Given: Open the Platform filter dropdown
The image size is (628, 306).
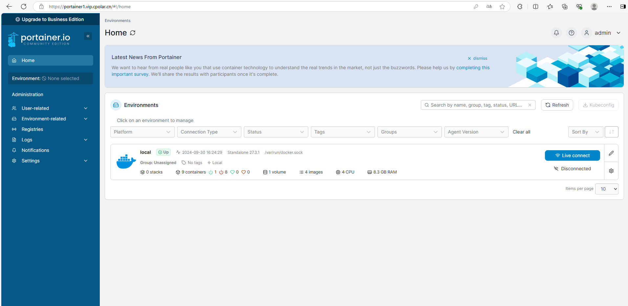Looking at the screenshot, I should point(142,132).
